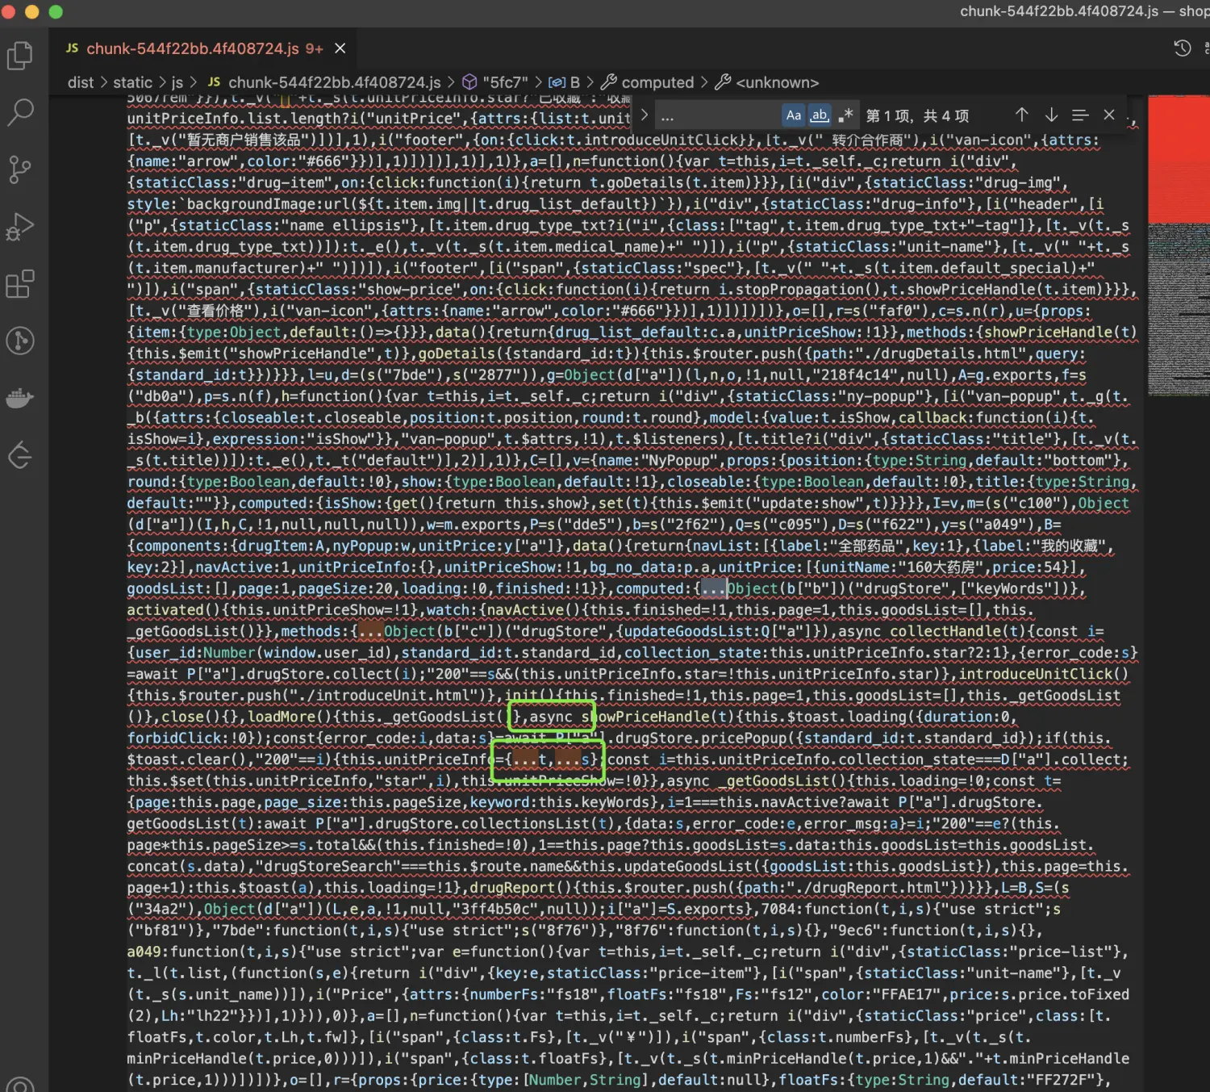Toggle regular expression search option
This screenshot has width=1210, height=1092.
point(845,115)
